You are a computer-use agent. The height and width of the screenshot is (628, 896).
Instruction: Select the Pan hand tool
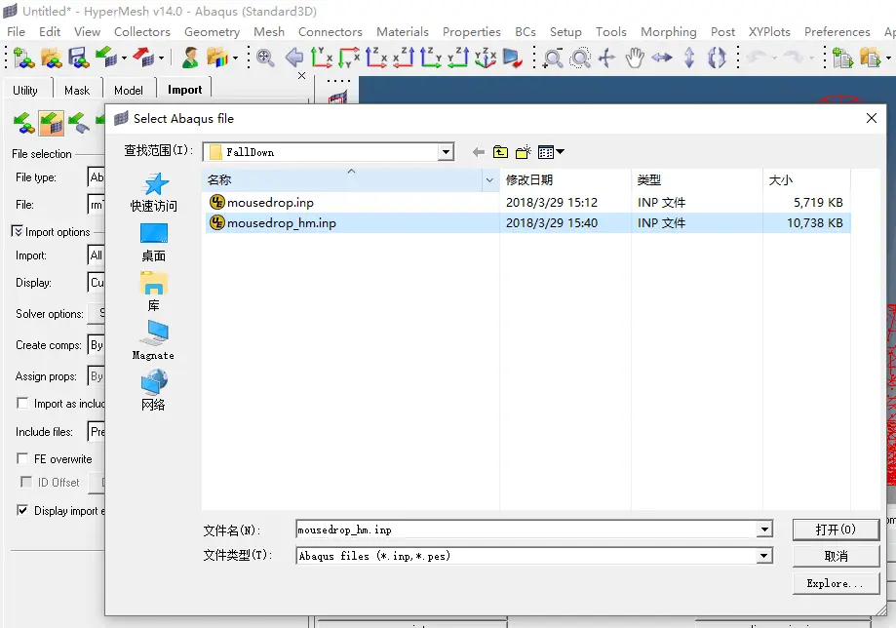[x=635, y=58]
